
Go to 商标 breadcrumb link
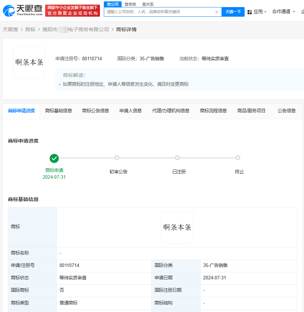(30, 29)
